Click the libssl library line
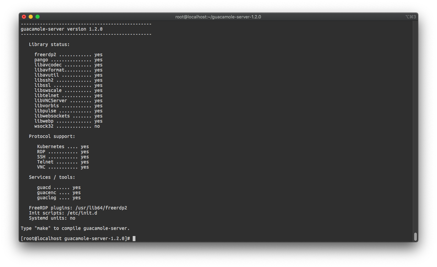This screenshot has width=437, height=267. pos(68,85)
